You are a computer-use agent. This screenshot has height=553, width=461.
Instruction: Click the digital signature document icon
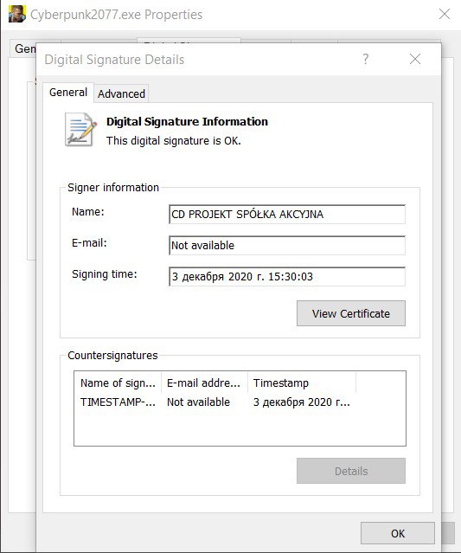[80, 130]
